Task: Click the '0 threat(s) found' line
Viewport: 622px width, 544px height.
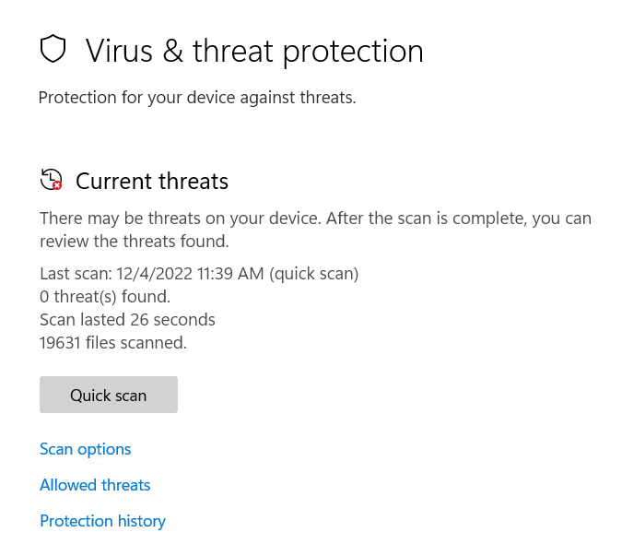Action: pyautogui.click(x=105, y=297)
